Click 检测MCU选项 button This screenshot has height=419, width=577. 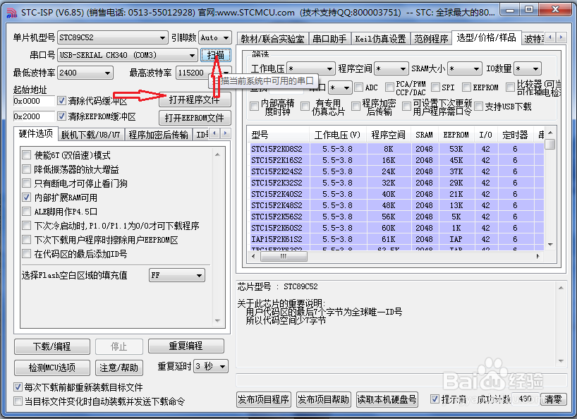tap(52, 367)
